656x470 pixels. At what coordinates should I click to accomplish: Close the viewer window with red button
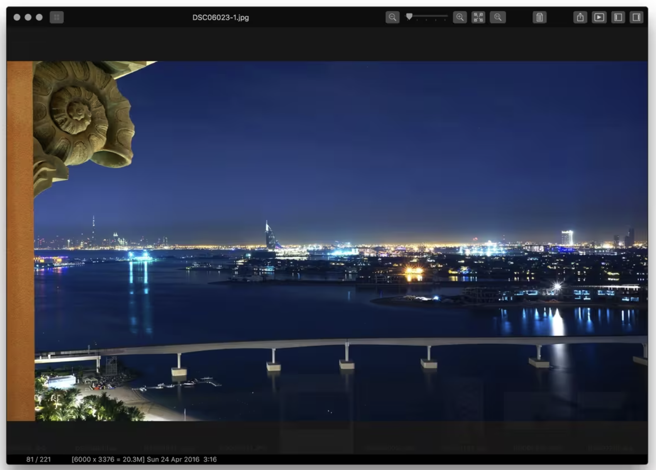point(17,17)
